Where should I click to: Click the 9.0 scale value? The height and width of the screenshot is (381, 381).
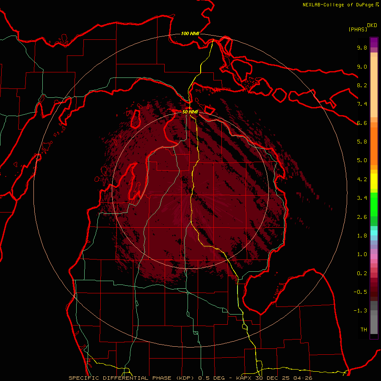pos(362,66)
